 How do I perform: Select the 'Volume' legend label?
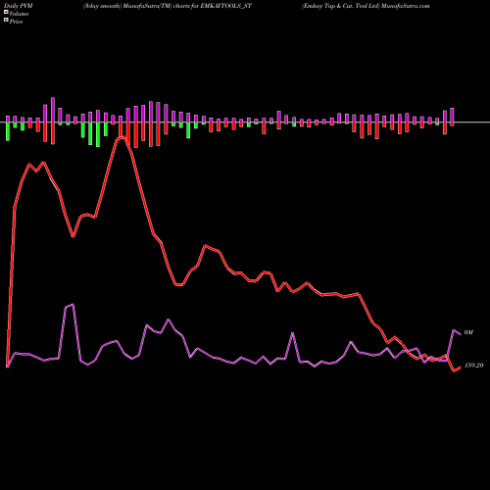(x=19, y=14)
